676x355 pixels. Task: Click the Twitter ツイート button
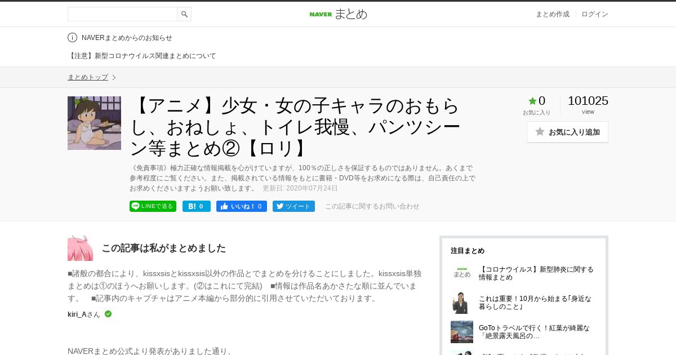click(293, 206)
